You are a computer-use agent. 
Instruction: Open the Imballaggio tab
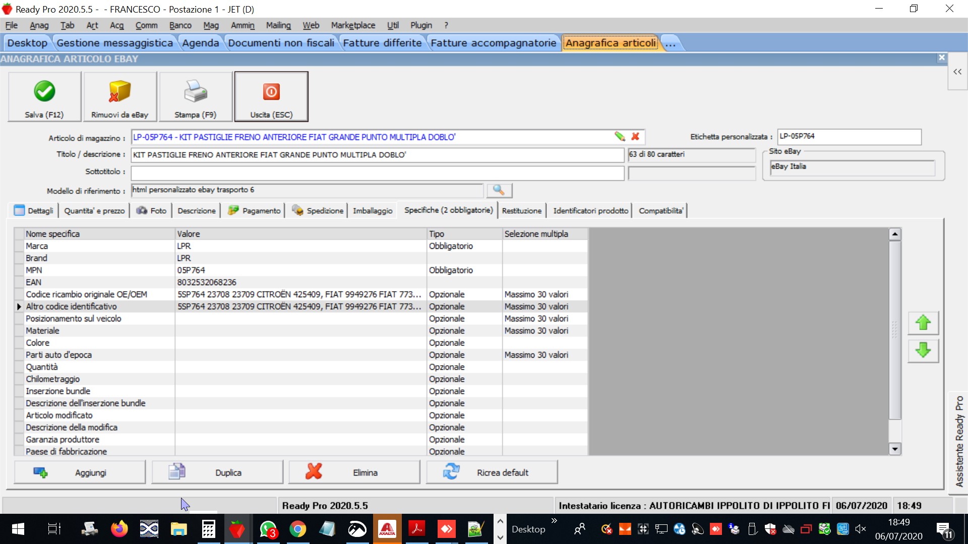pyautogui.click(x=373, y=211)
